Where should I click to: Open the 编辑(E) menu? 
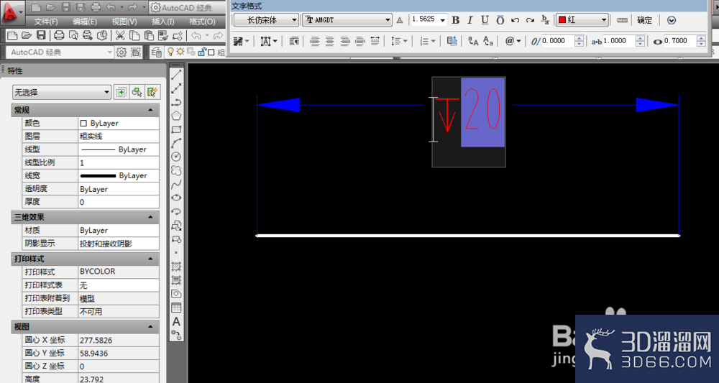tap(85, 22)
